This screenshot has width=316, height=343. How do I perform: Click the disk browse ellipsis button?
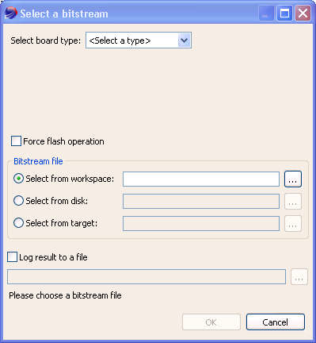293,202
